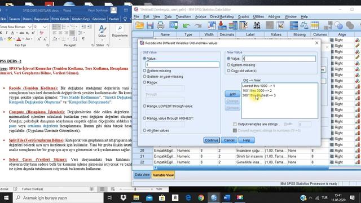Center-align paragraph in Word ribbon

[x=60, y=33]
